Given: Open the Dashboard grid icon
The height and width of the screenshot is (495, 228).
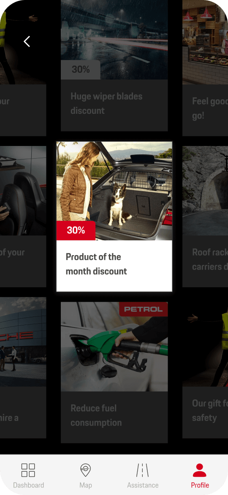Looking at the screenshot, I should pos(28,470).
